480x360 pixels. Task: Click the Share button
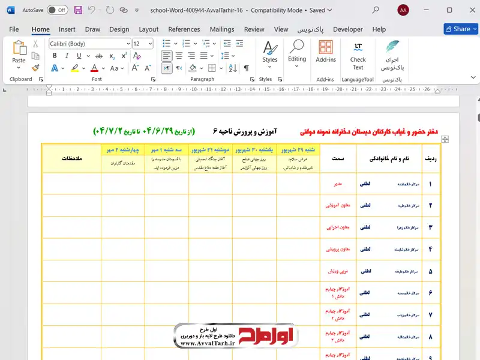coord(460,29)
